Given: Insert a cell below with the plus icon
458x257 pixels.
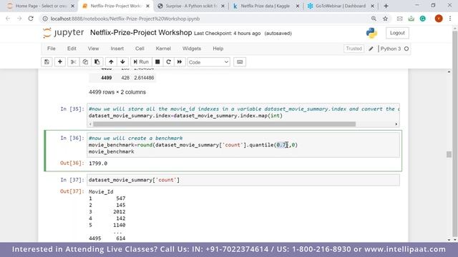Looking at the screenshot, I should click(60, 62).
